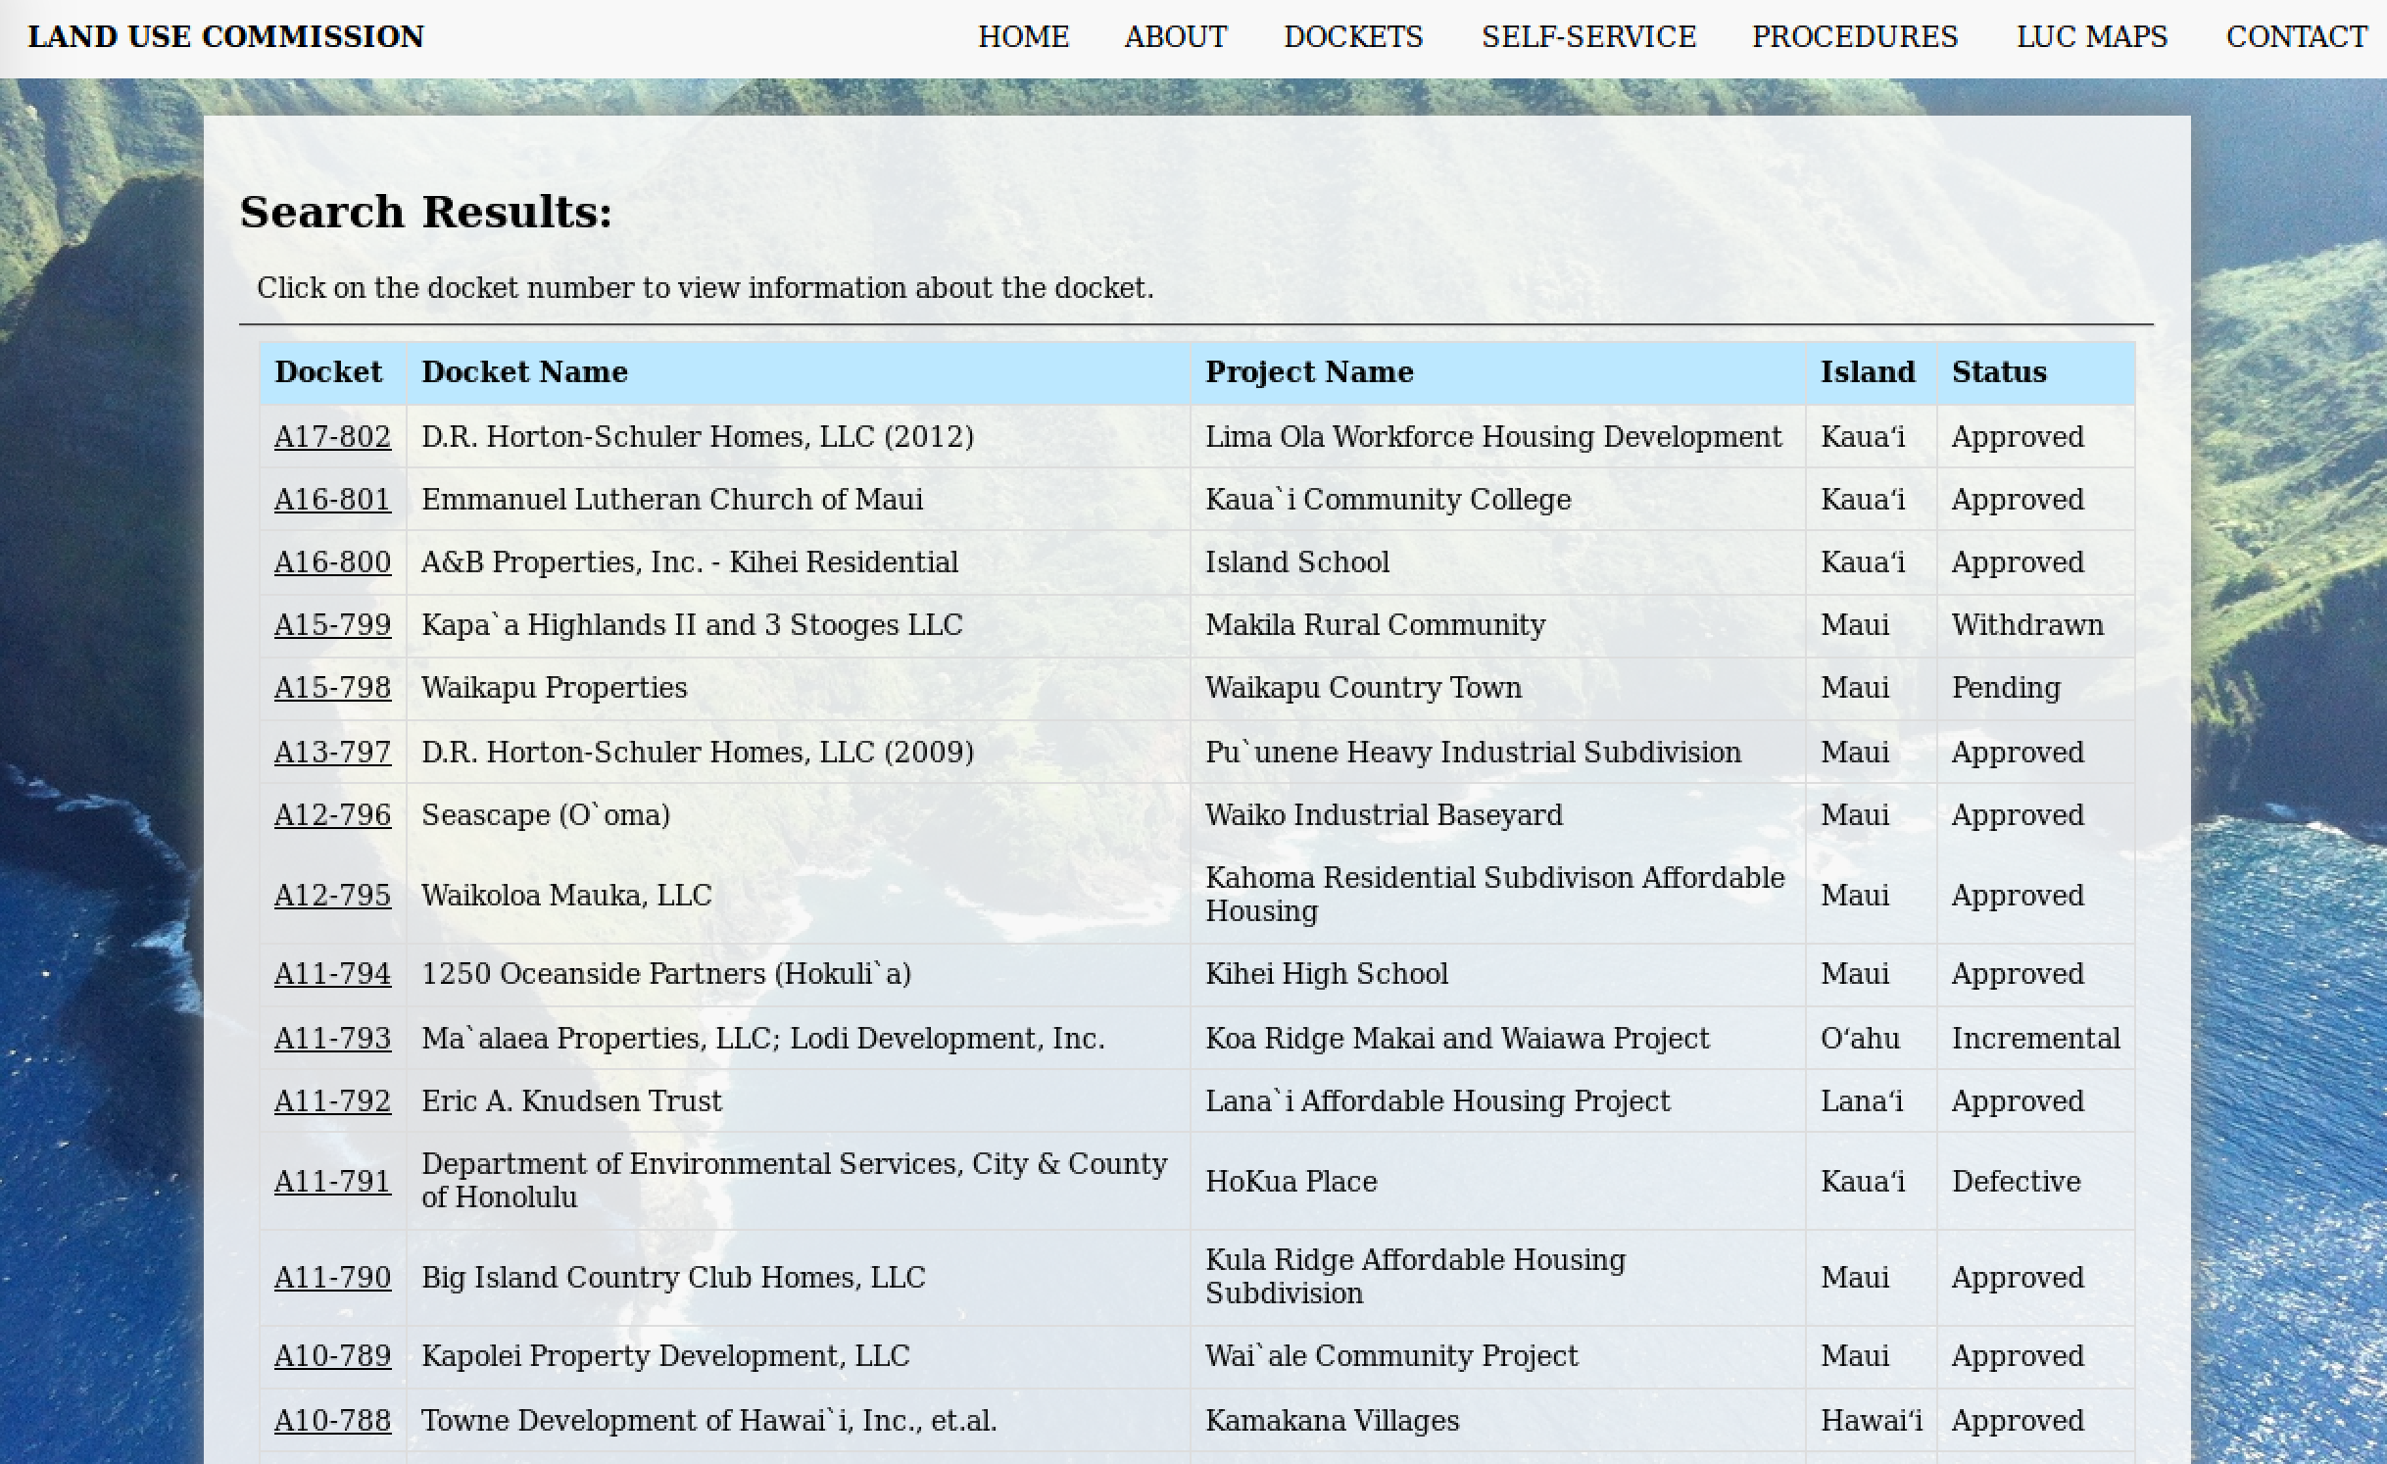Go to the SELF-SERVICE menu
Screen dimensions: 2387x1464
1588,37
